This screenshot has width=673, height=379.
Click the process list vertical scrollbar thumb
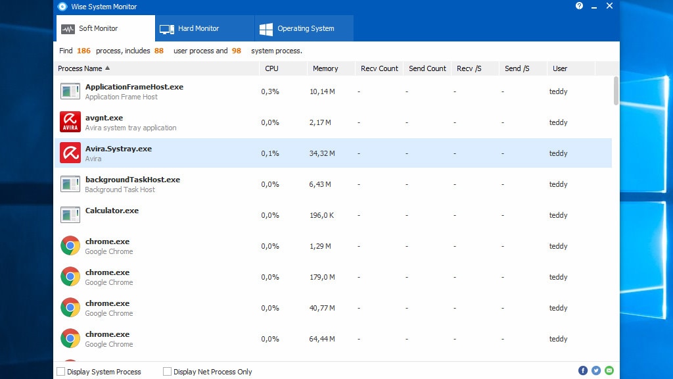616,91
